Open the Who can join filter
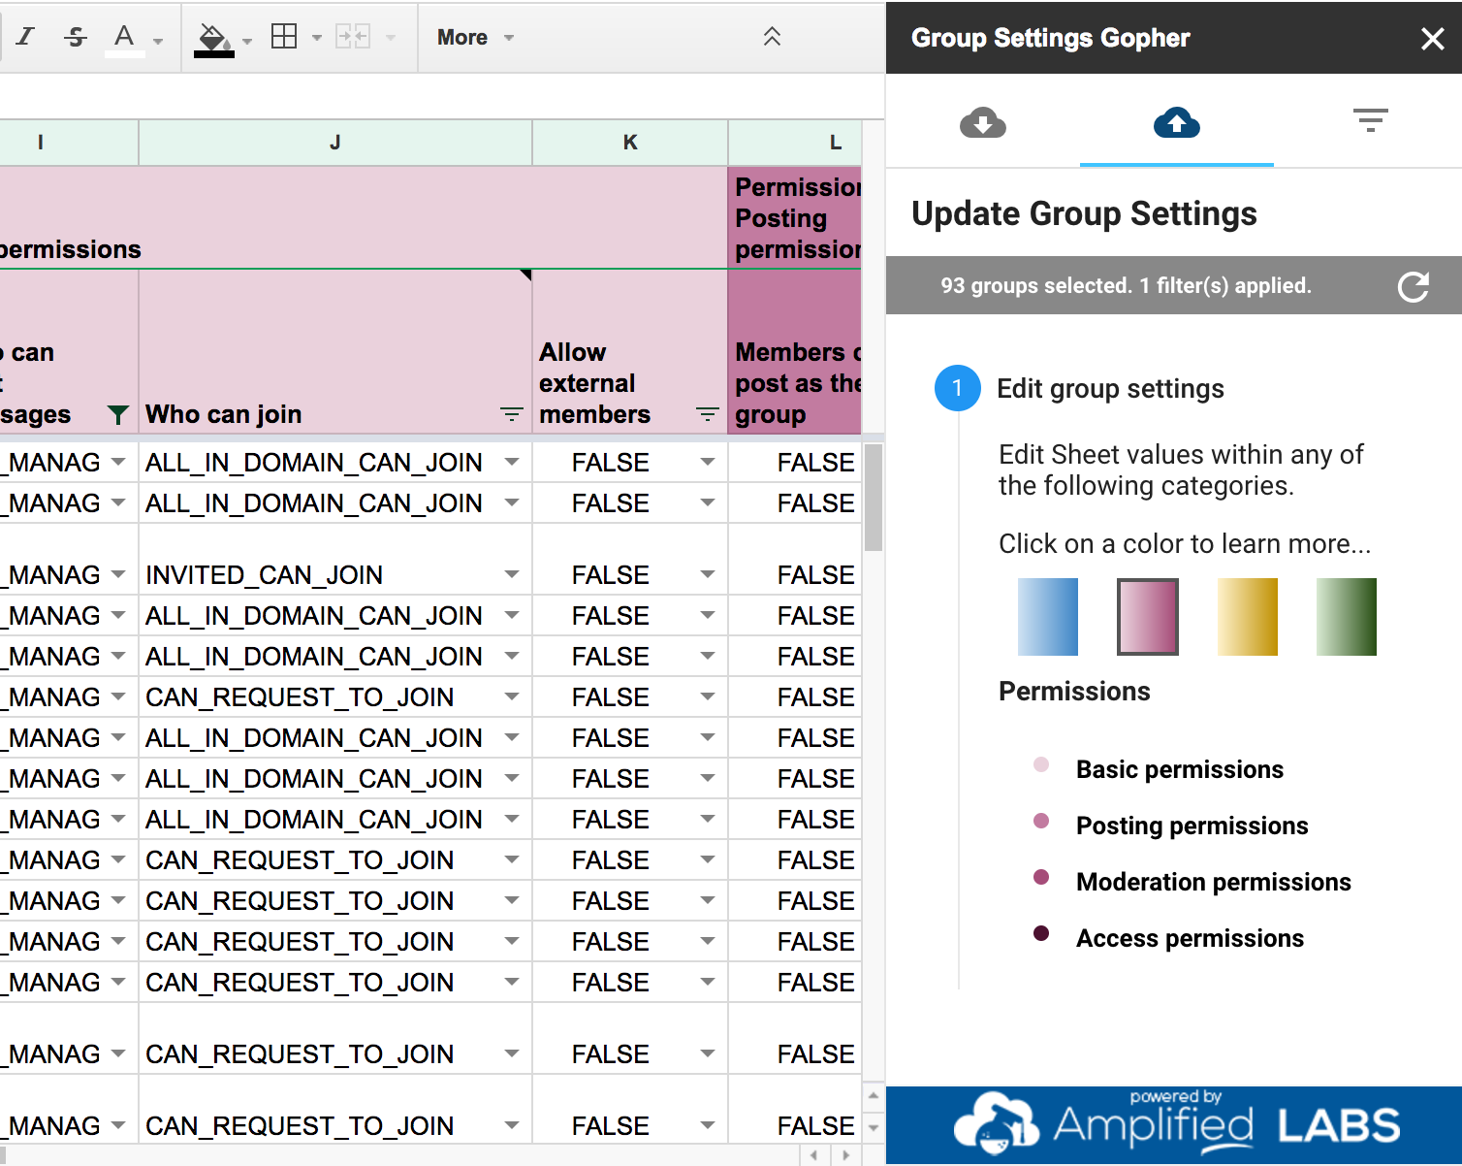The height and width of the screenshot is (1166, 1462). click(511, 415)
